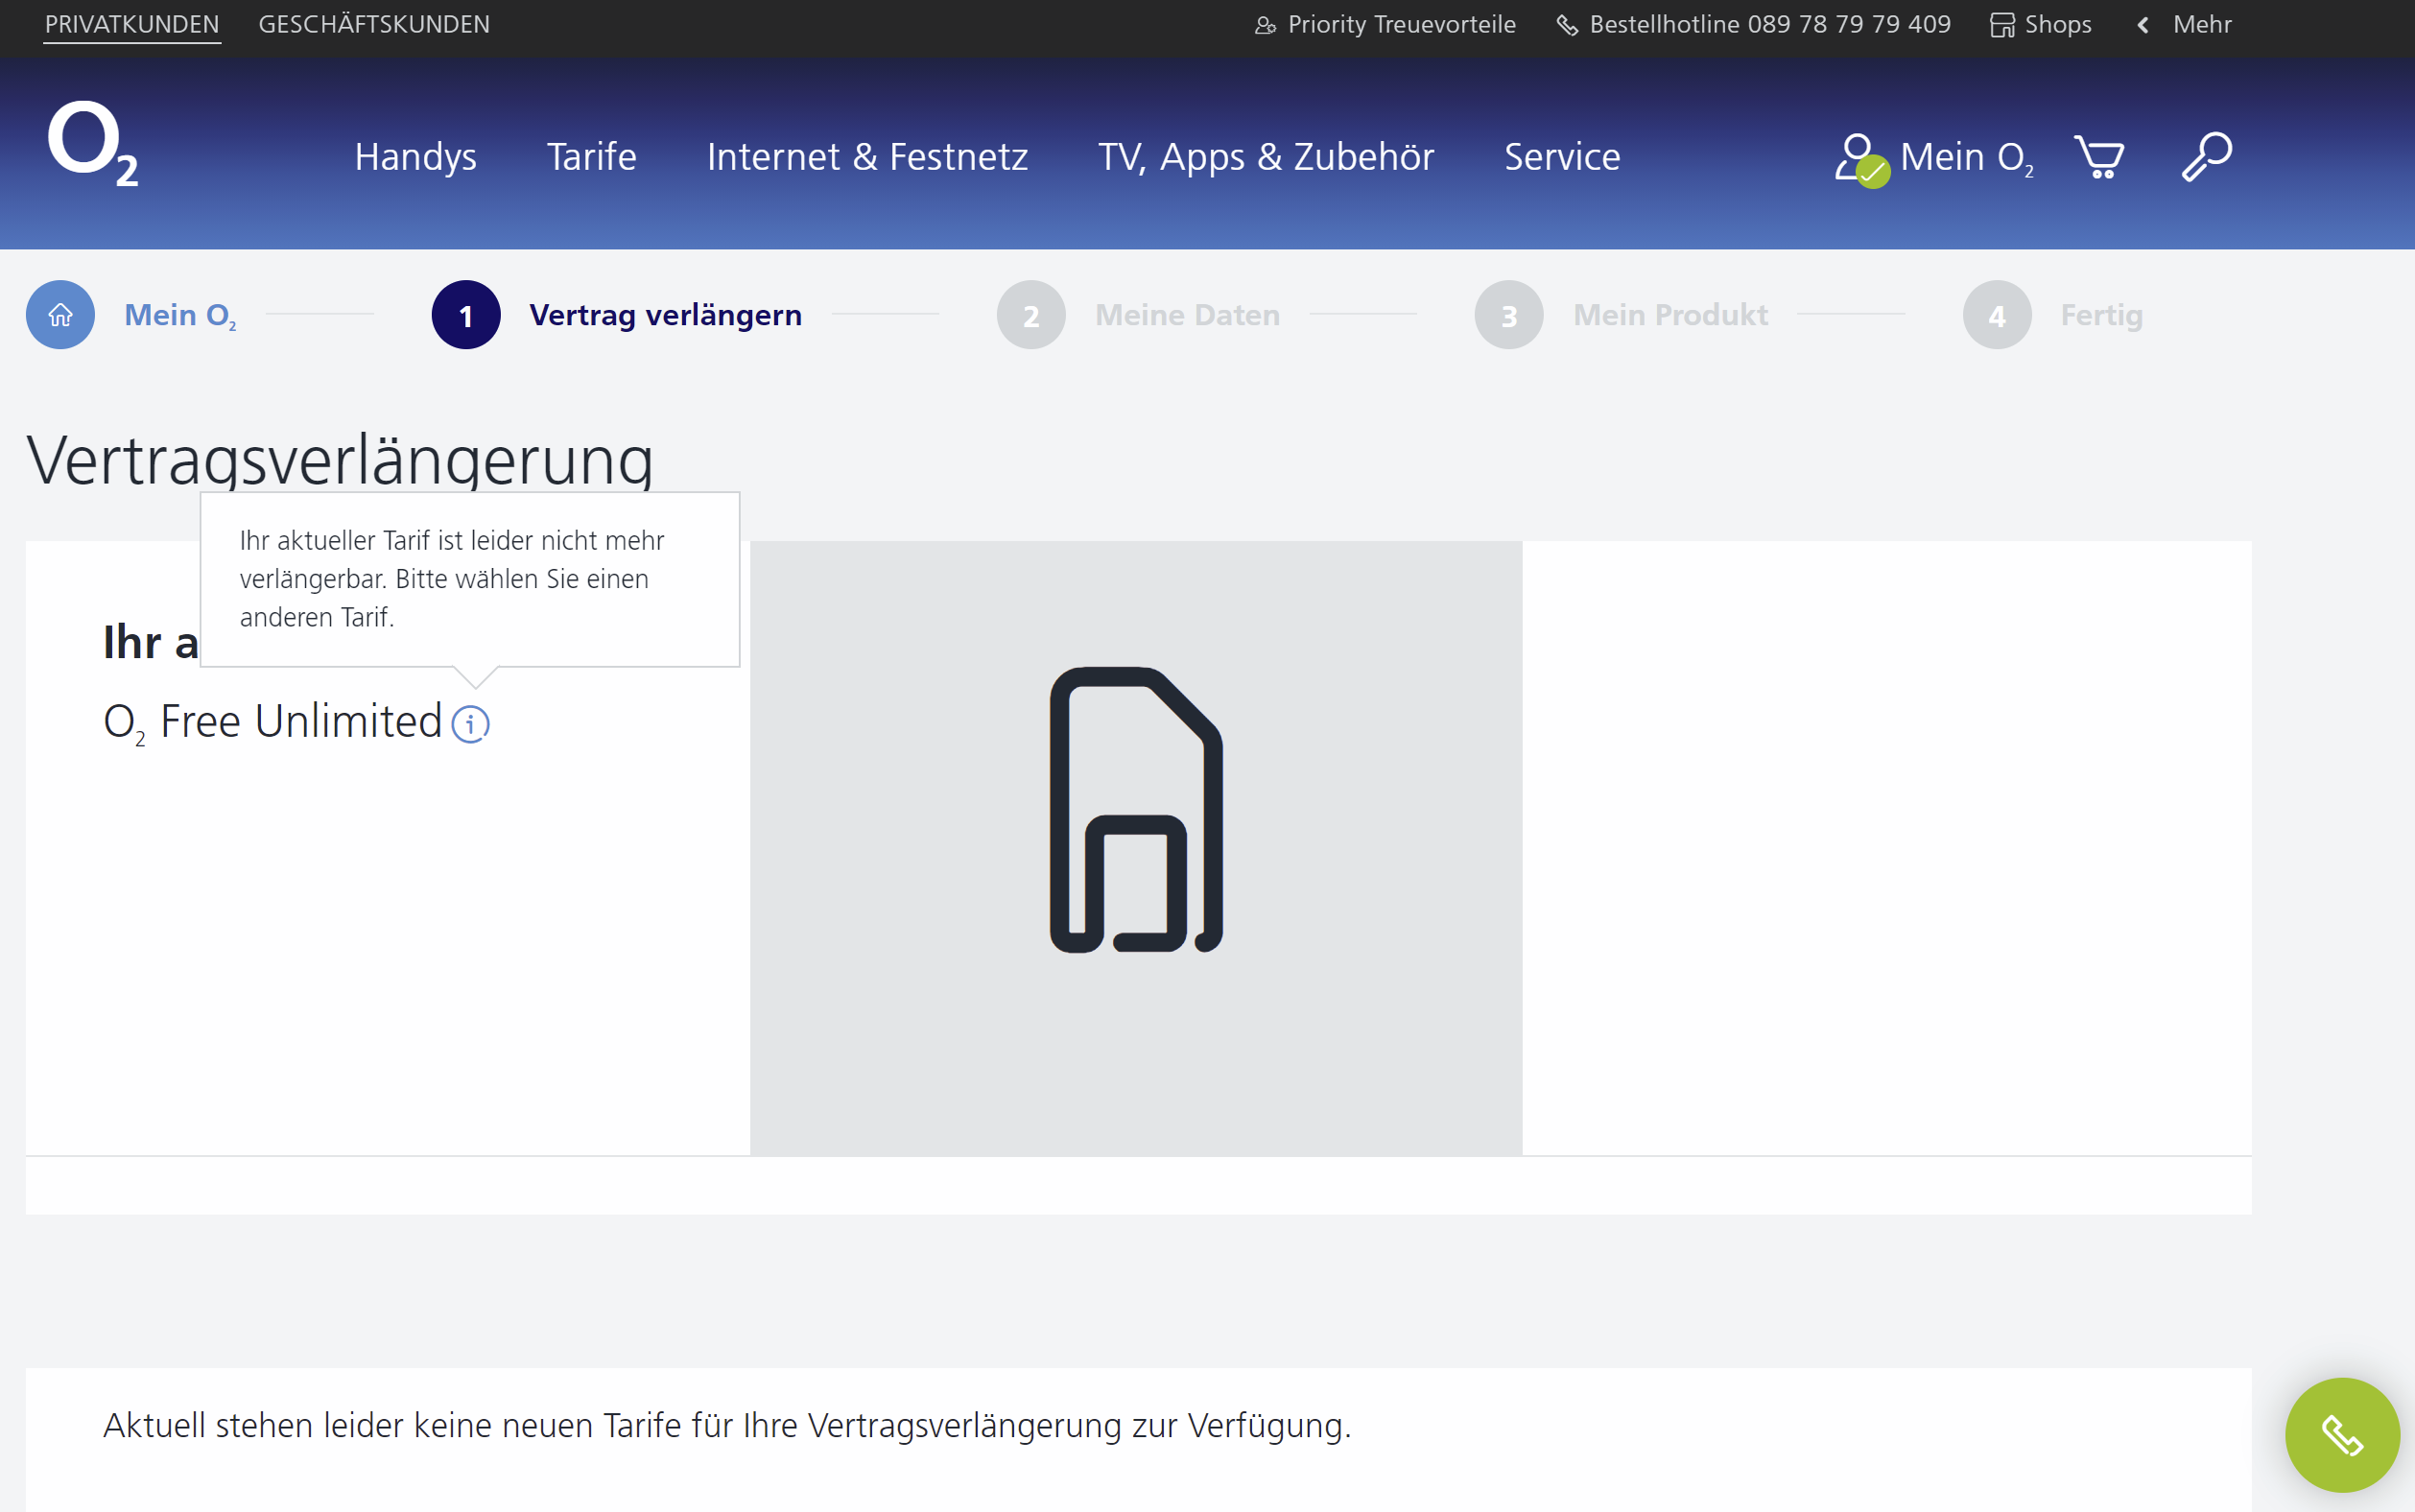Image resolution: width=2415 pixels, height=1512 pixels.
Task: Open the Shops link
Action: pyautogui.click(x=2058, y=25)
